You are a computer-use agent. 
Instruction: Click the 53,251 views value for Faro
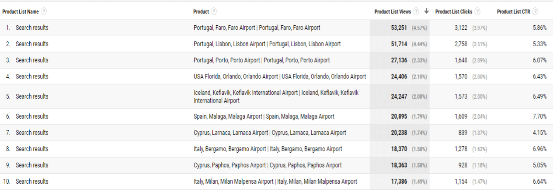tap(399, 28)
